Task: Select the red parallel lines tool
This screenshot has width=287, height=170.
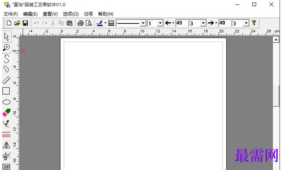Action: pos(6,135)
